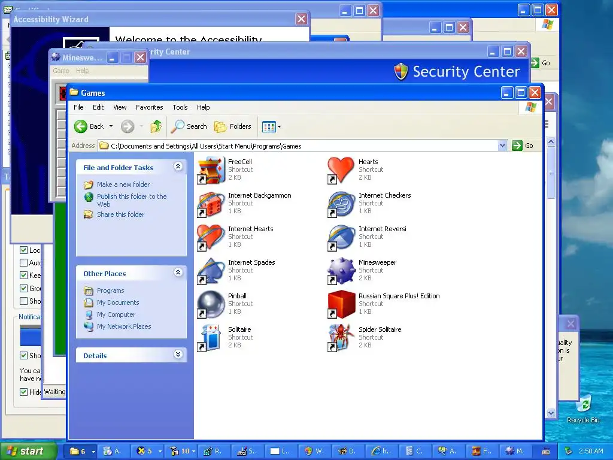Open the calculator taskbar button
This screenshot has height=460, width=613.
pos(414,451)
